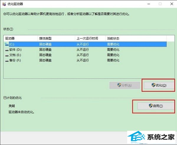Click the 状态(T) section label

(8, 29)
